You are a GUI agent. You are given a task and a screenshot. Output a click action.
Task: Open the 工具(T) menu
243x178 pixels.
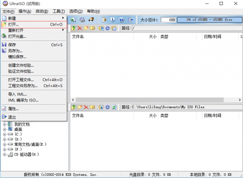(x=59, y=11)
